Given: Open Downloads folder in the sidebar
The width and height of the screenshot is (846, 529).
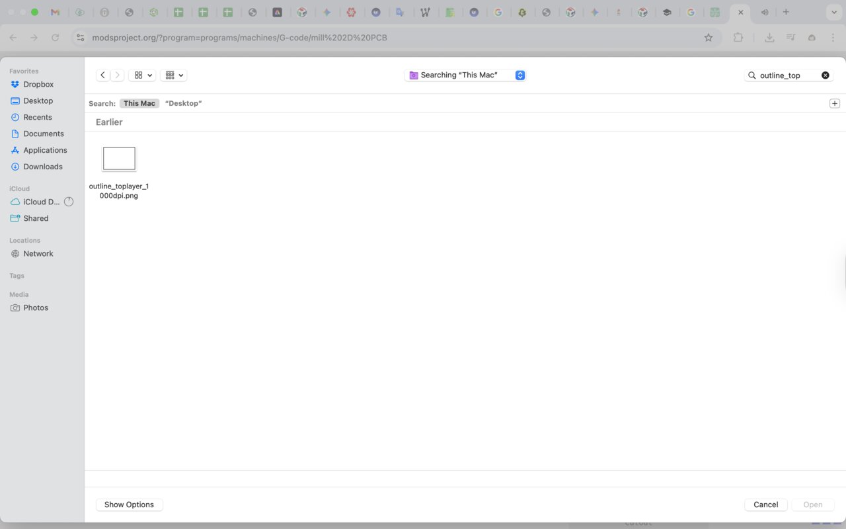Looking at the screenshot, I should [x=42, y=167].
